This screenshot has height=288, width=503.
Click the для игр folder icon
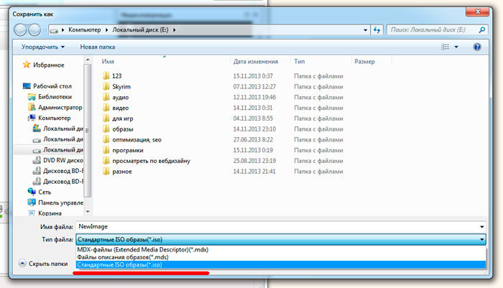coord(106,118)
